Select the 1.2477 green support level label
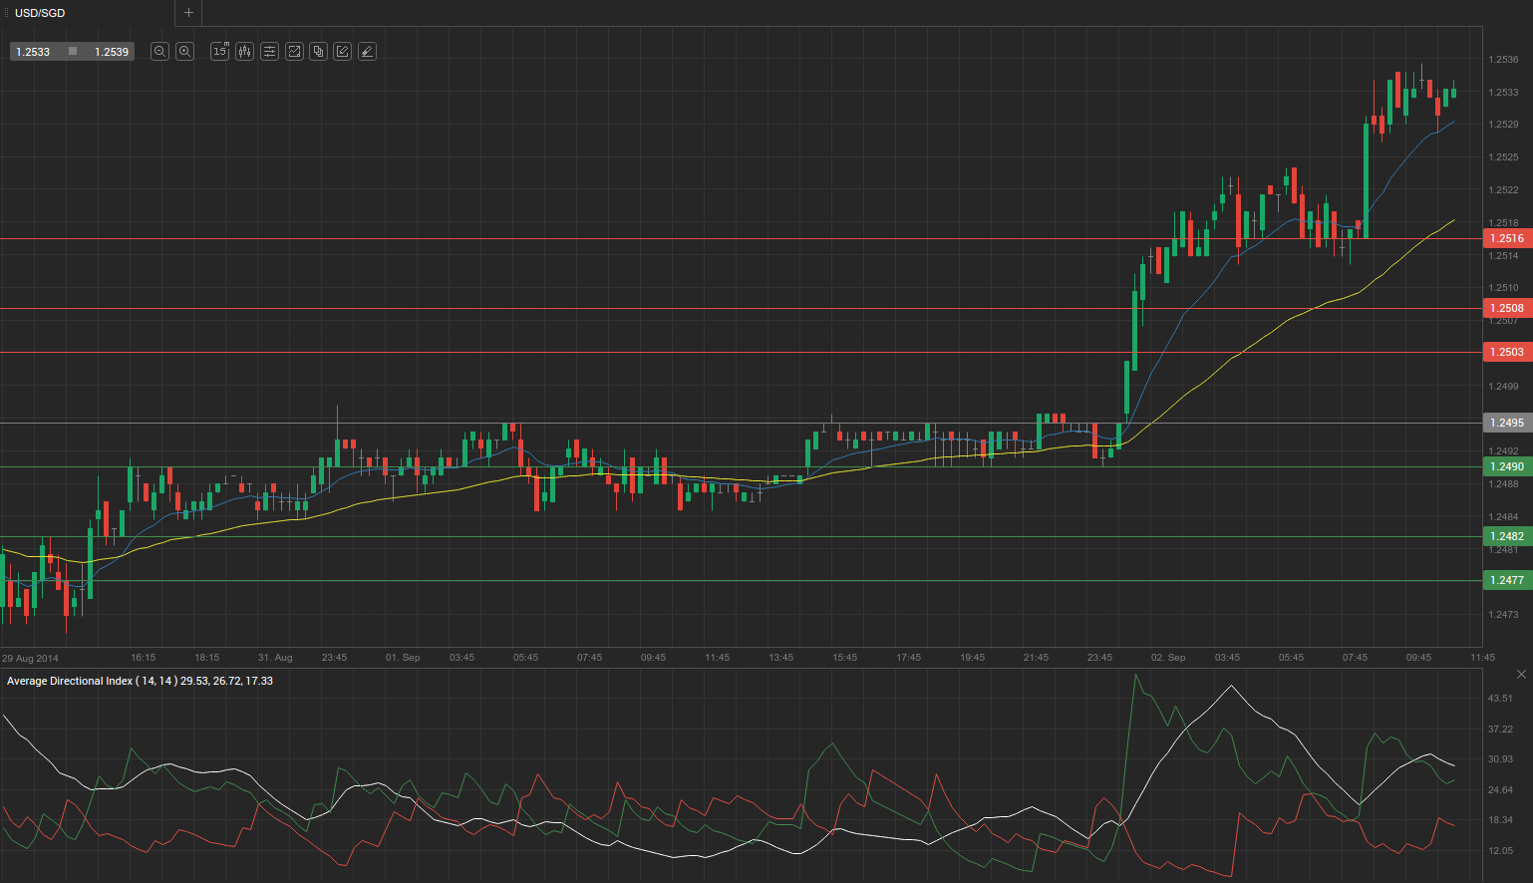 [1506, 580]
